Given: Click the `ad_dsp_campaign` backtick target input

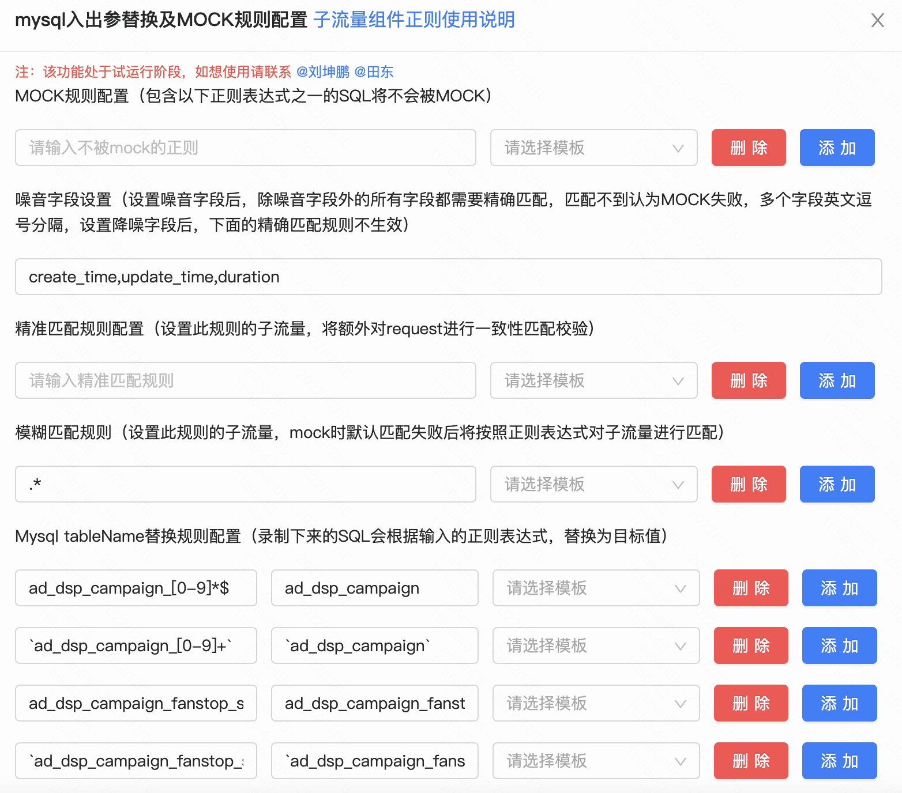Looking at the screenshot, I should [375, 645].
